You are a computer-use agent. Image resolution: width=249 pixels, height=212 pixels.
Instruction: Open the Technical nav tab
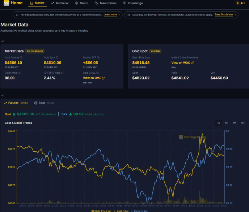tap(60, 3)
